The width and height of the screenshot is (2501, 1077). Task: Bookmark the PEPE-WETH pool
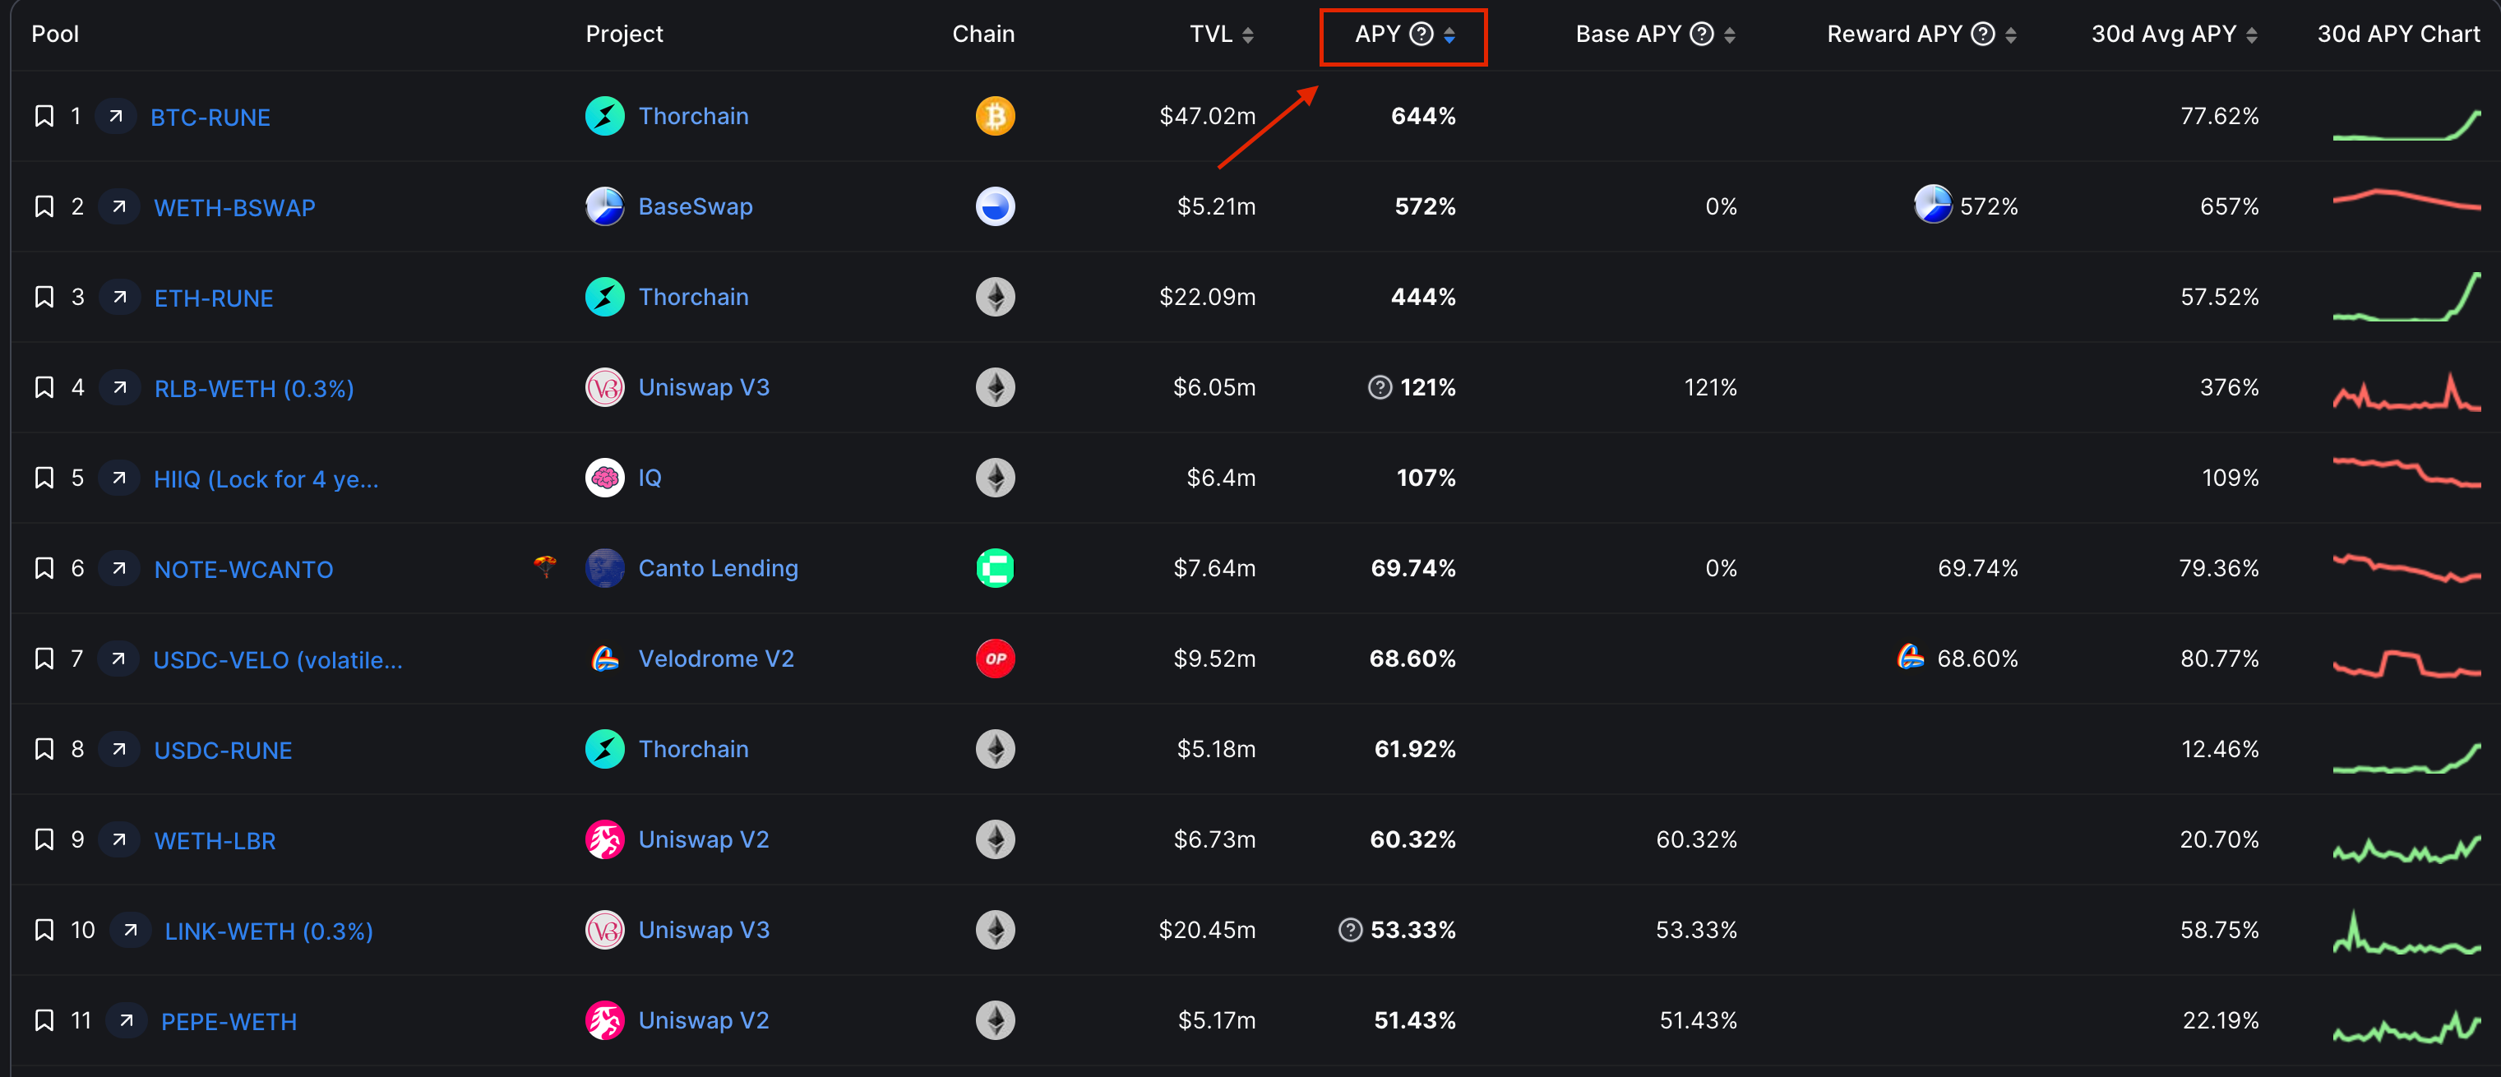44,1020
